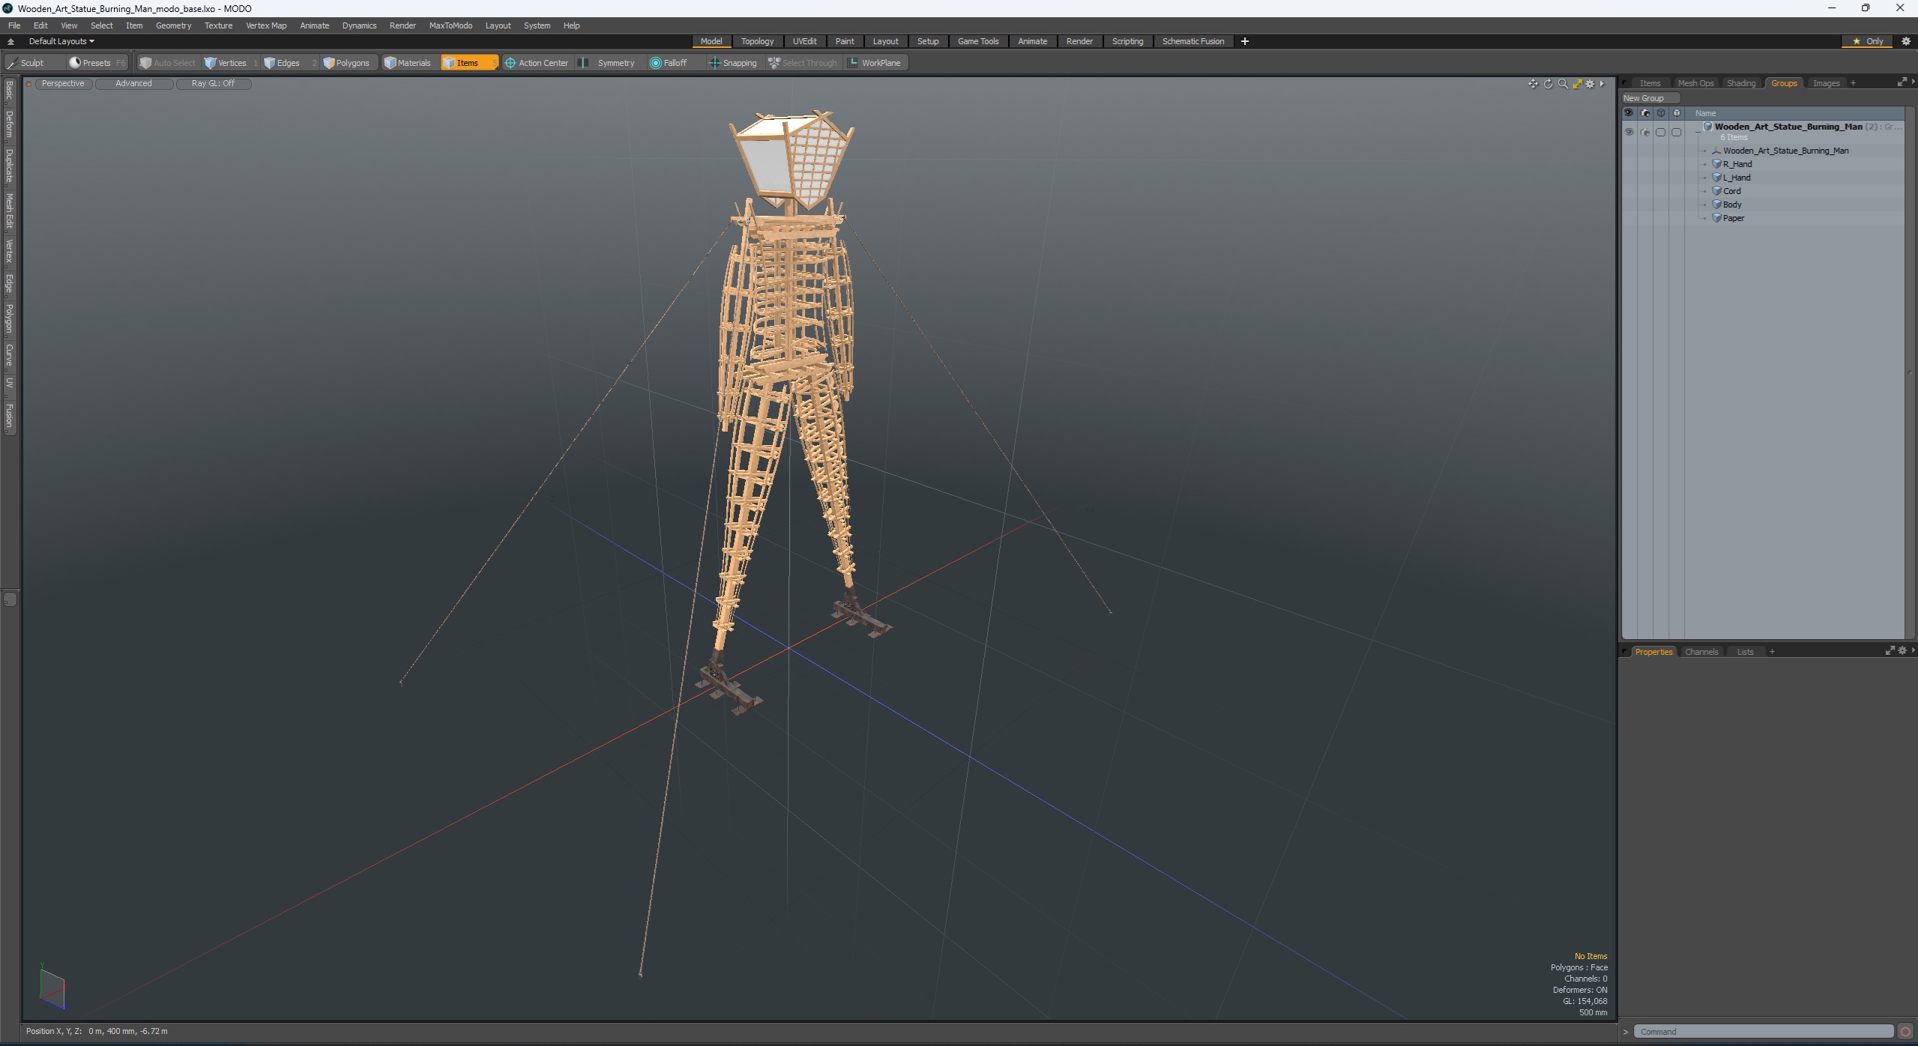The image size is (1918, 1046).
Task: Open the Geometry menu
Action: click(x=173, y=25)
